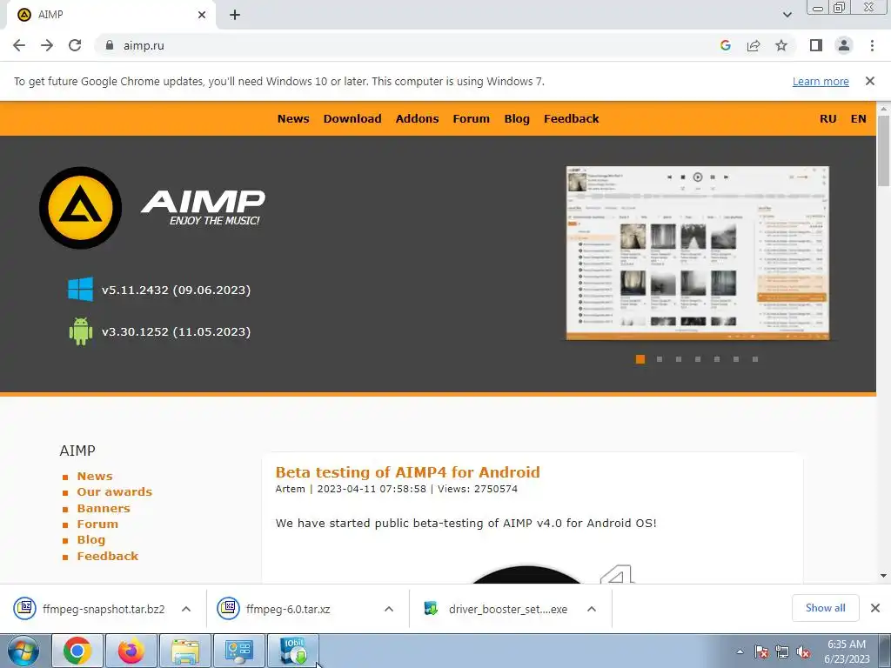Select the fourth slideshow dot

click(698, 359)
